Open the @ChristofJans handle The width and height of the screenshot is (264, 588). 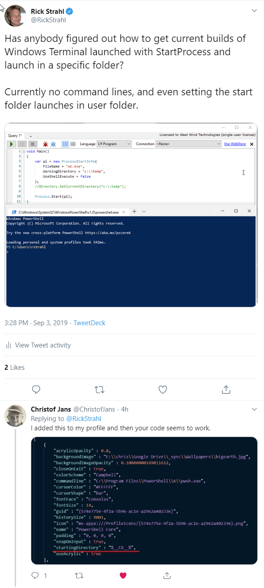coord(94,409)
